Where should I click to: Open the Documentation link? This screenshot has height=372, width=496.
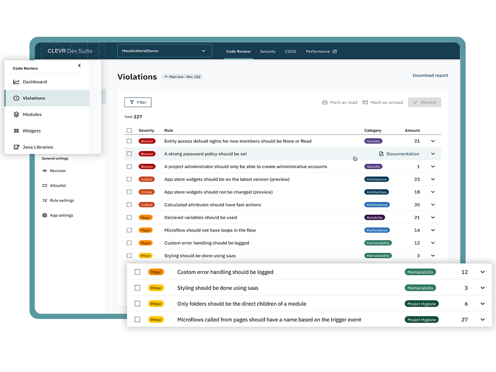click(399, 154)
